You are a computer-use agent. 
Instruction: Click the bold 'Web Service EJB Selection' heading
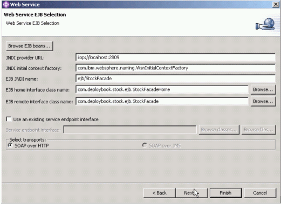(x=35, y=15)
